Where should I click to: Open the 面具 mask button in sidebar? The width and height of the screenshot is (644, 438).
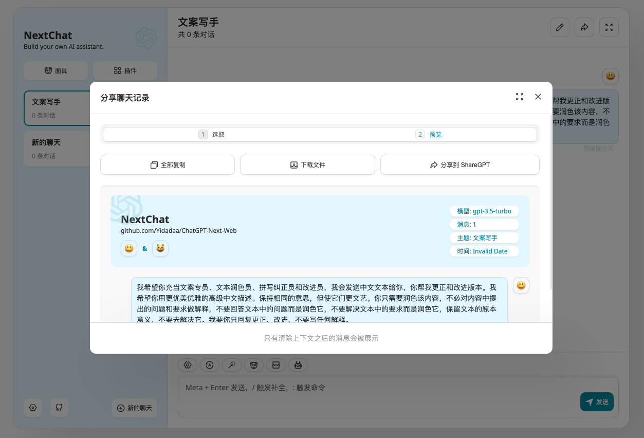tap(56, 70)
